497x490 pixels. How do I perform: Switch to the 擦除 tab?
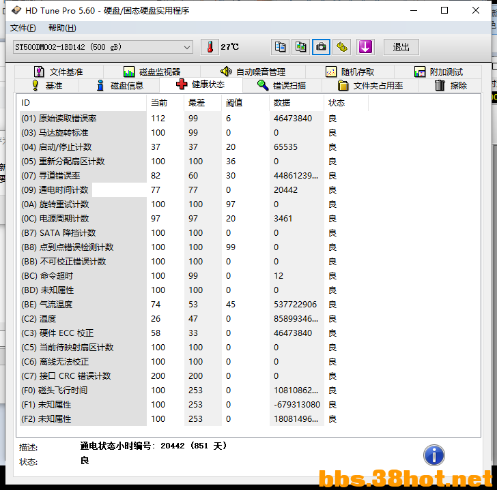tap(451, 85)
